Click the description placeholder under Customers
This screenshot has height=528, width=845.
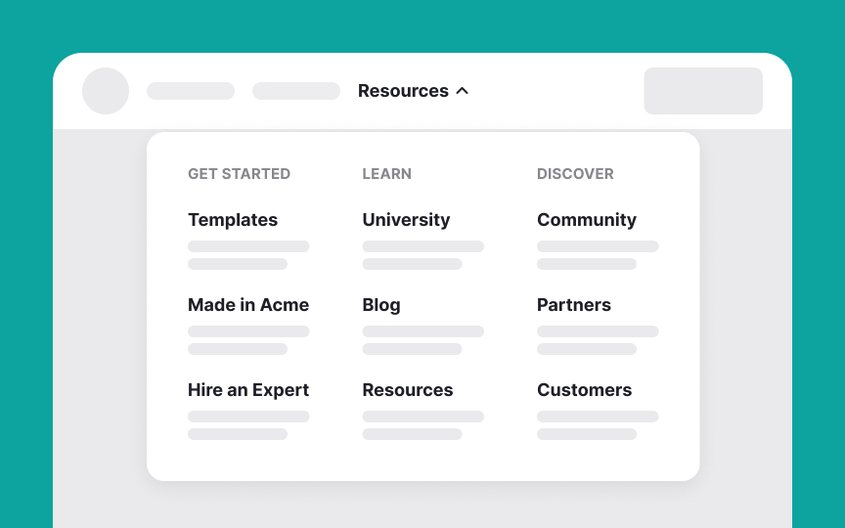pyautogui.click(x=598, y=425)
